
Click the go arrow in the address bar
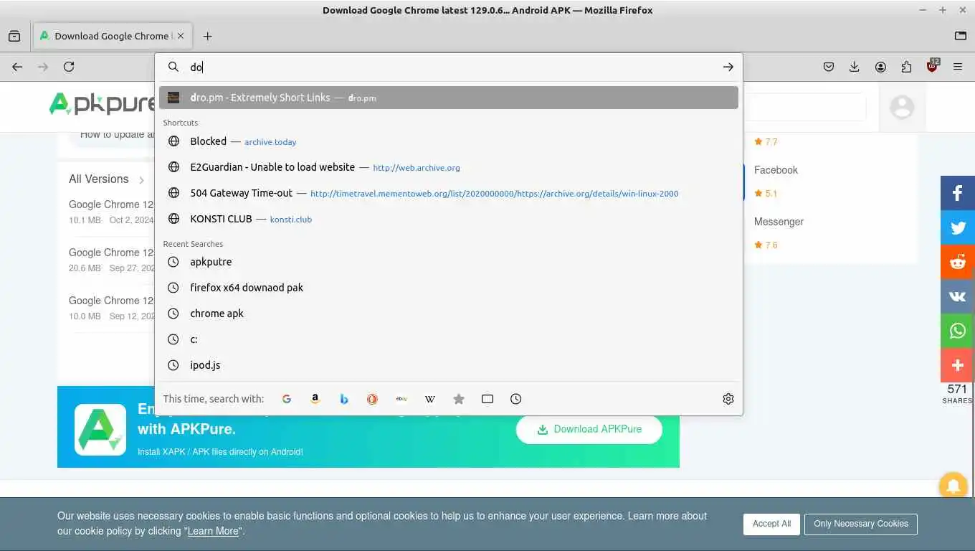728,67
